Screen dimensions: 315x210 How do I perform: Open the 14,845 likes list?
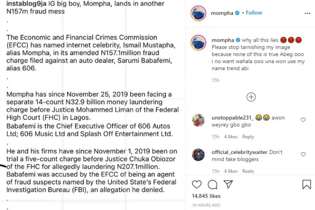(206, 196)
